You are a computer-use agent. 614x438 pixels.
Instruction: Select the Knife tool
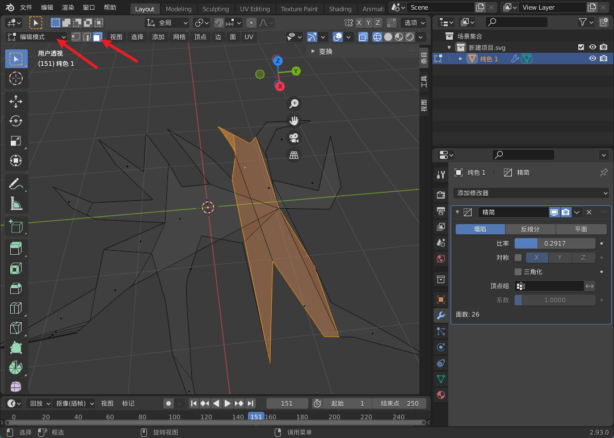16,328
